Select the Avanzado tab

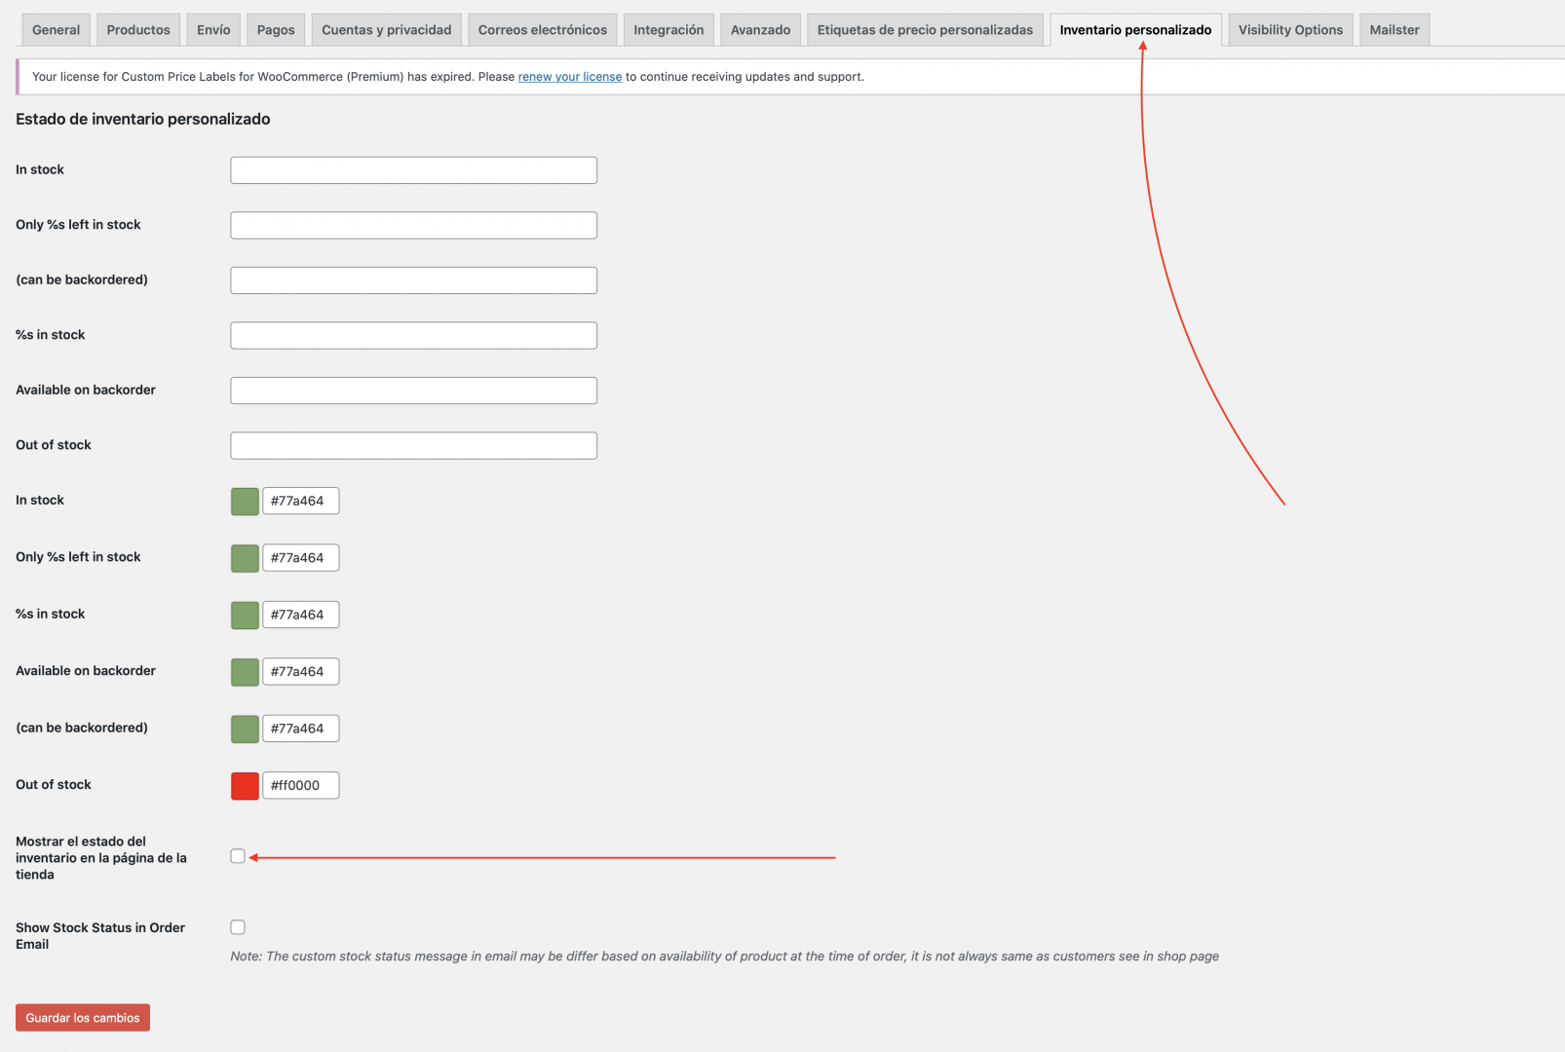(x=761, y=30)
